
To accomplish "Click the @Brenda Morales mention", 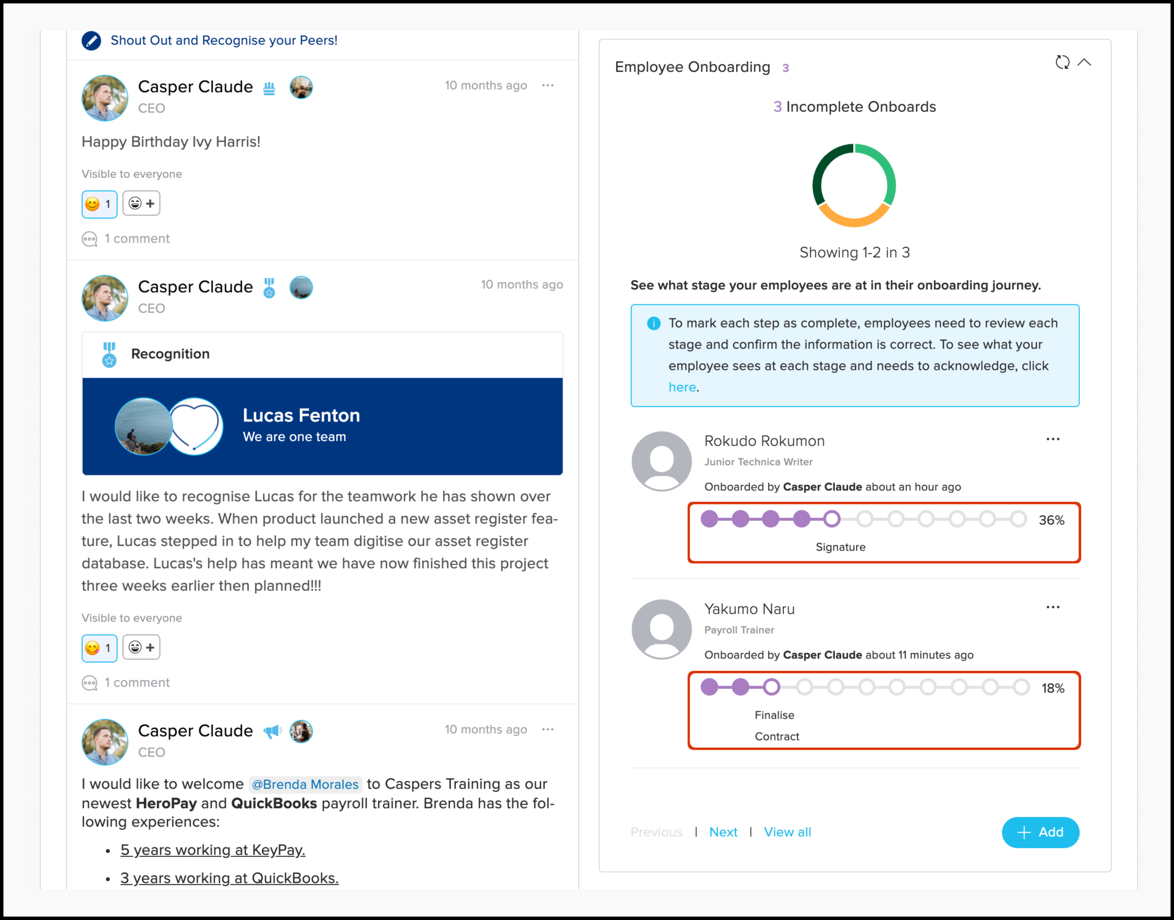I will (x=305, y=784).
